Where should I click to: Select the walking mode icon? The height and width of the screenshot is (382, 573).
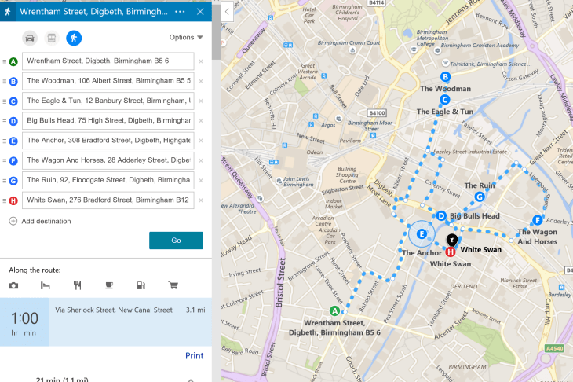[x=73, y=38]
